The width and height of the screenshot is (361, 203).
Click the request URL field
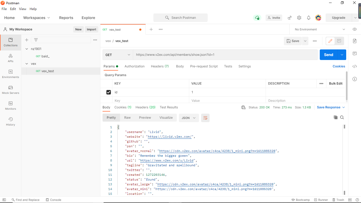click(225, 55)
